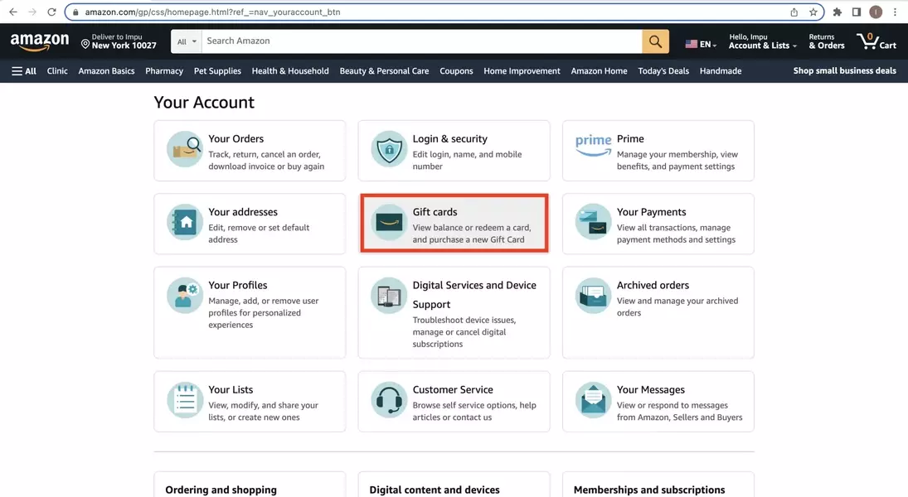Viewport: 908px width, 497px height.
Task: Click the browser back arrow
Action: tap(12, 12)
